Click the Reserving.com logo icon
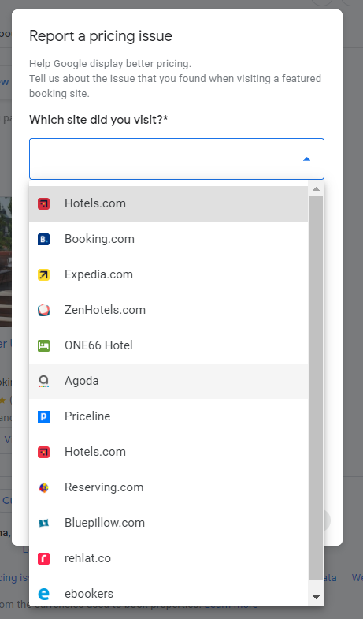363x619 pixels. pyautogui.click(x=44, y=487)
